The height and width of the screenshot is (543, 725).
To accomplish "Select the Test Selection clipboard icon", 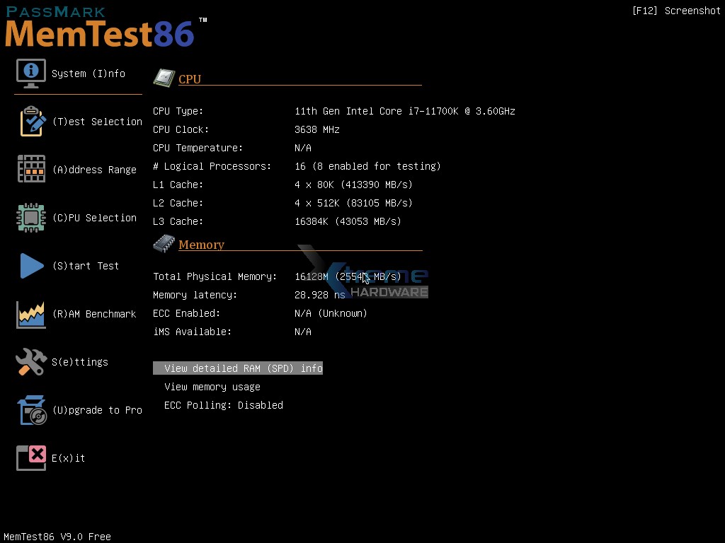I will coord(30,120).
